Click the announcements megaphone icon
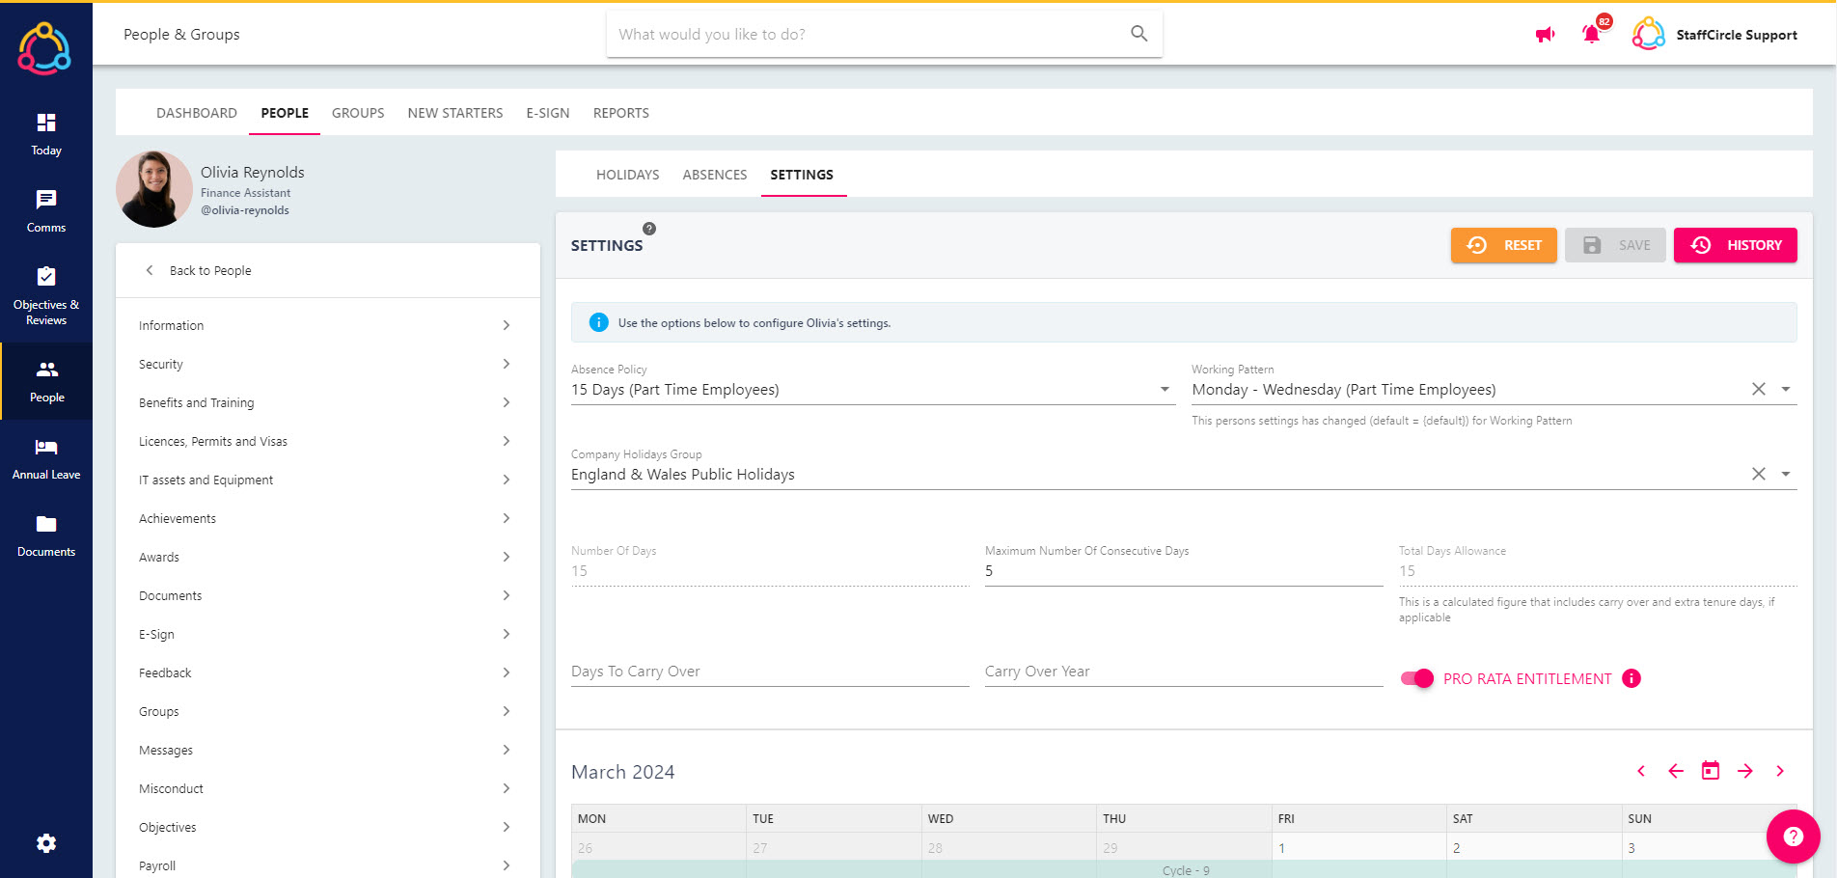Screen dimensions: 1837x878 point(1545,35)
